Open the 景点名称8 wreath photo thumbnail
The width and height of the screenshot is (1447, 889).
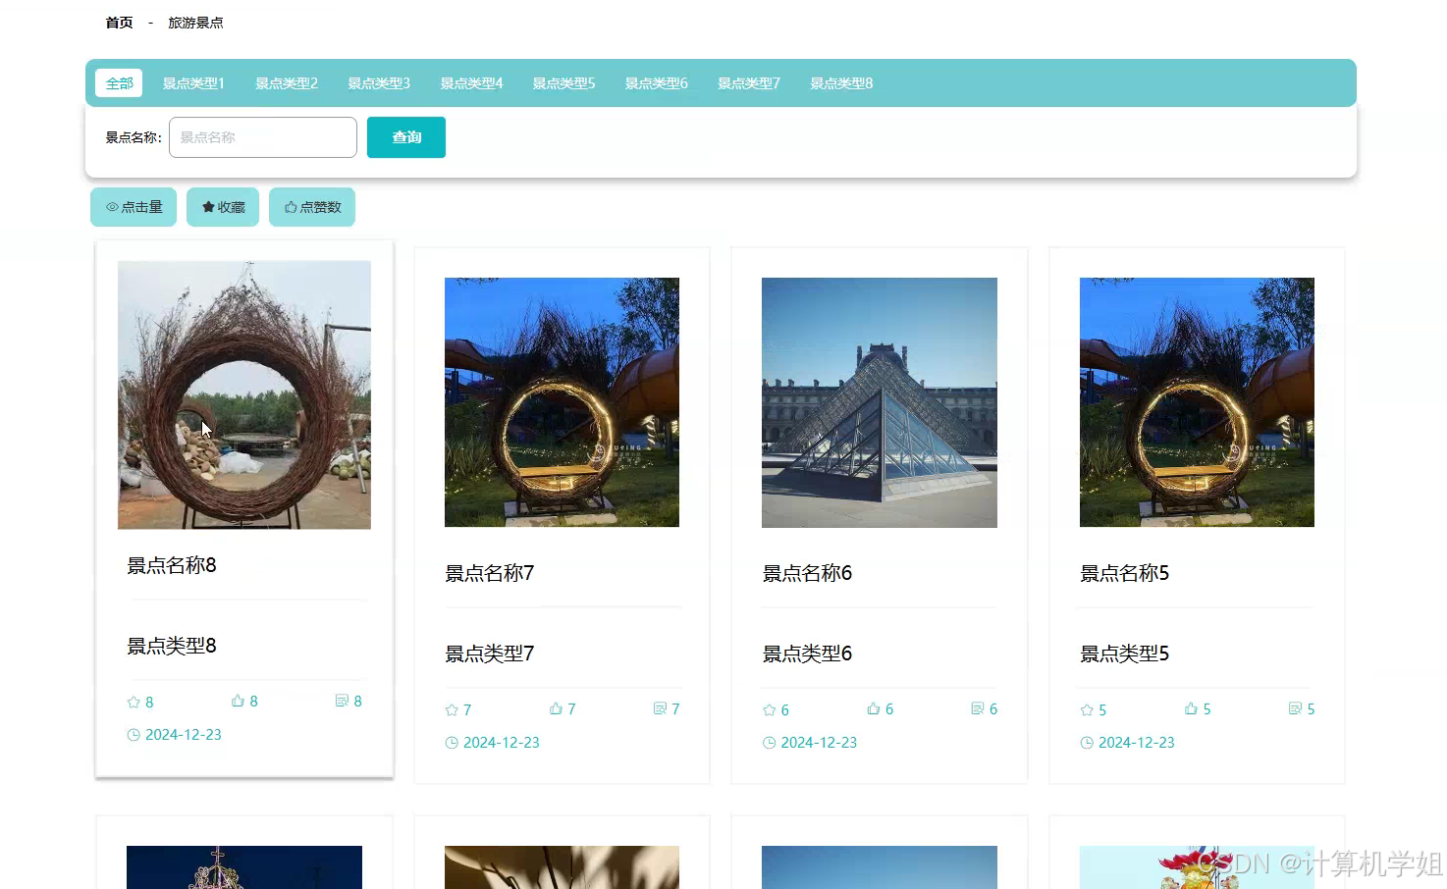[244, 394]
